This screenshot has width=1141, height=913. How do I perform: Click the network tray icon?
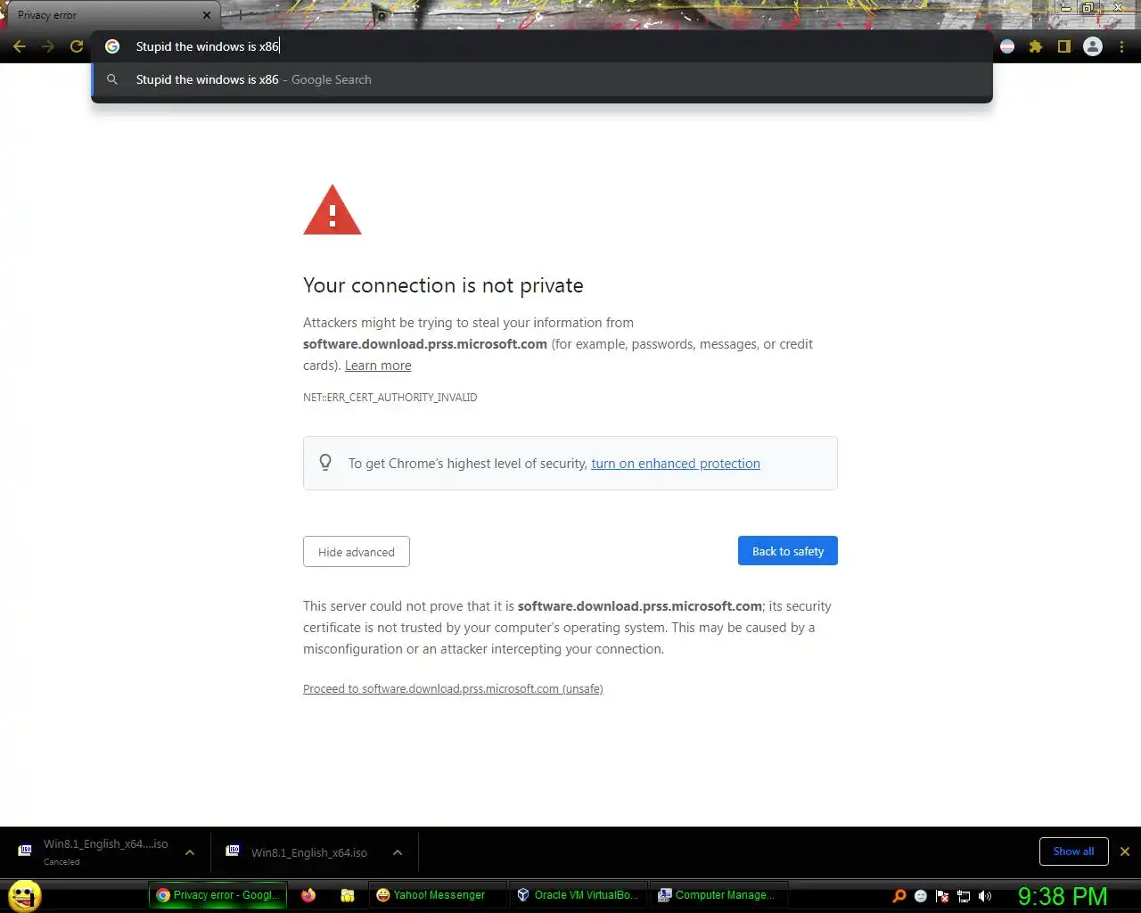[x=964, y=896]
